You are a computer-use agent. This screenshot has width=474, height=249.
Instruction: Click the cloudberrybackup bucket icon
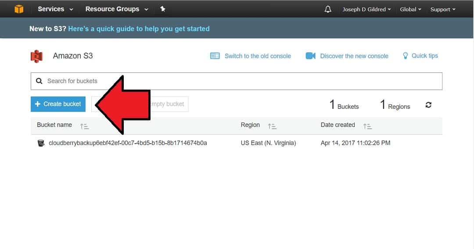41,143
